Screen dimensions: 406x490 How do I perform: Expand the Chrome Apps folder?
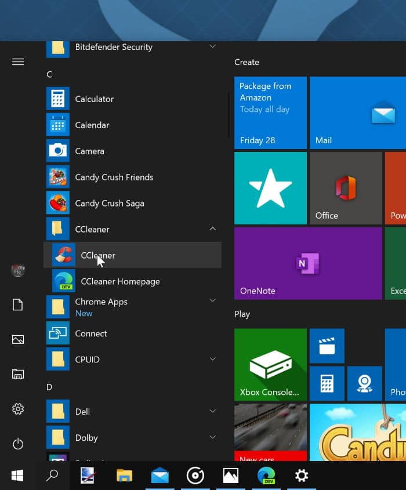[x=212, y=300]
